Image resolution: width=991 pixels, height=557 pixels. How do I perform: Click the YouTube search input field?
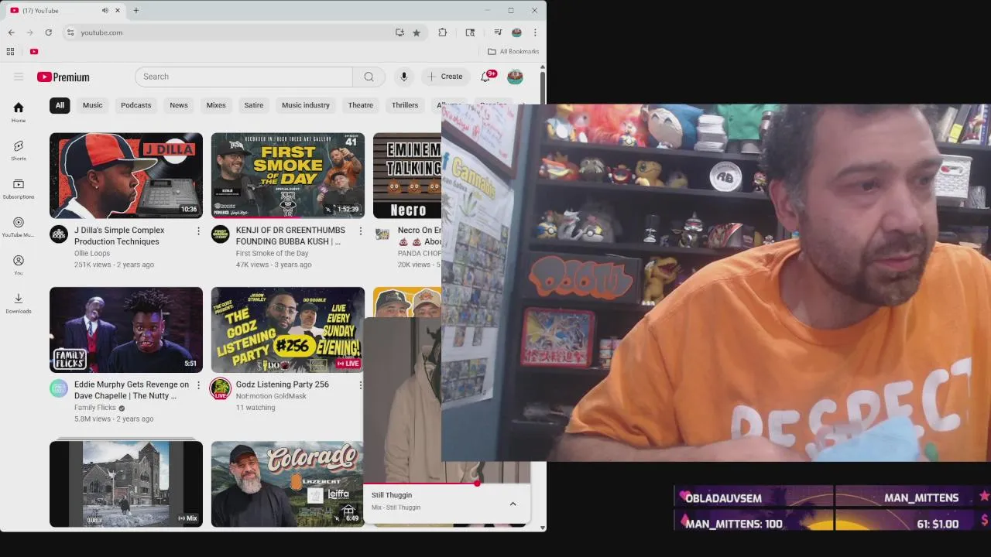pos(244,77)
